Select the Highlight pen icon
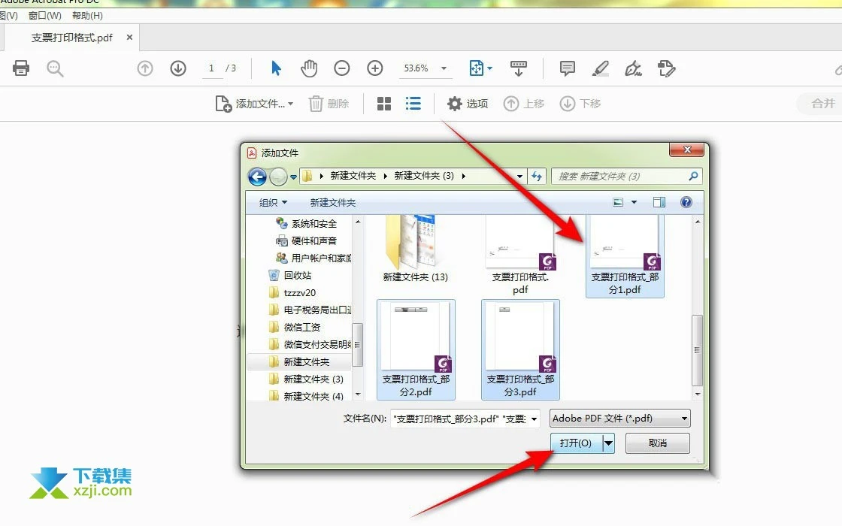 599,68
